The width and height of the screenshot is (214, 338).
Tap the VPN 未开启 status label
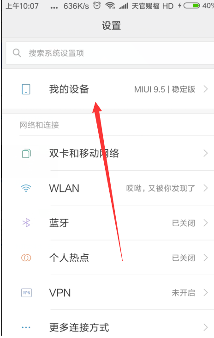pos(184,293)
